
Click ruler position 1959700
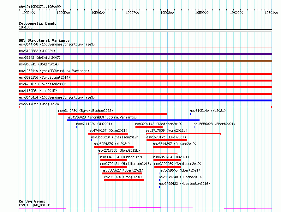coord(132,13)
